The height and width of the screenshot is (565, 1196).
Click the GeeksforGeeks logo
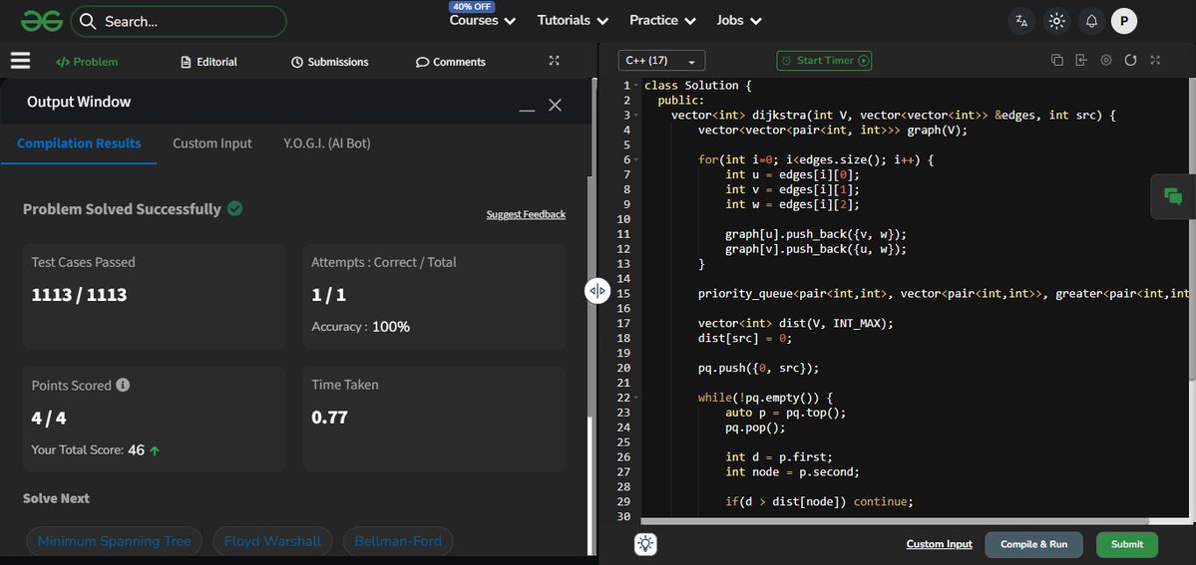[41, 21]
